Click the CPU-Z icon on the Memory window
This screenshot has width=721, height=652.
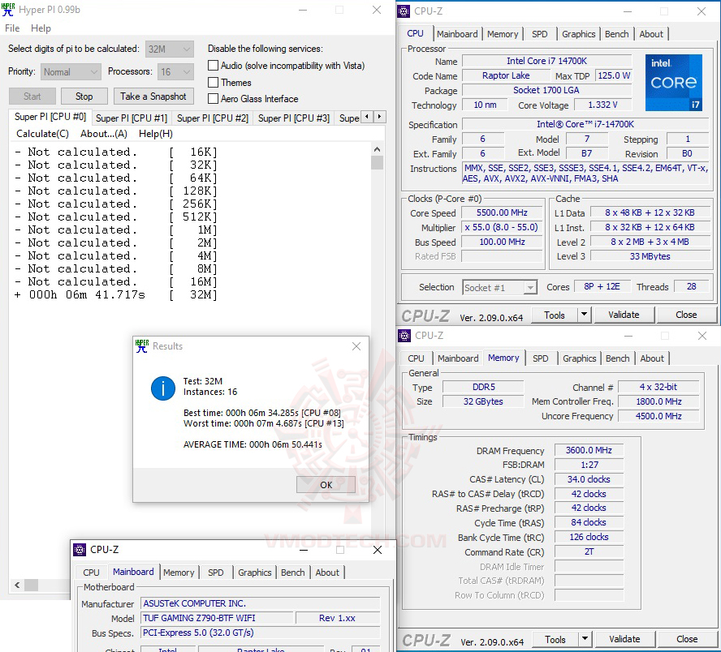(404, 336)
